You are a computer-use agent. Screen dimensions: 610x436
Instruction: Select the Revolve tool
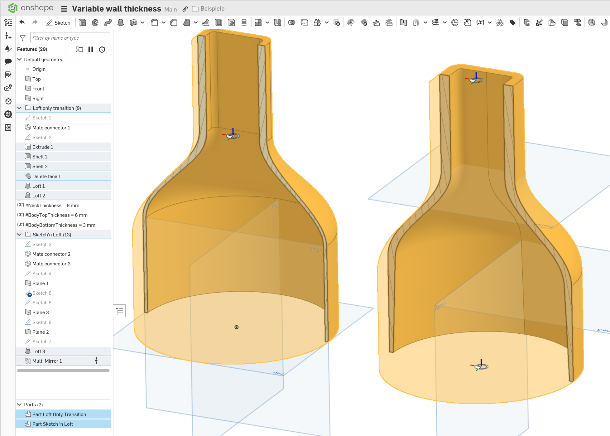tap(95, 22)
